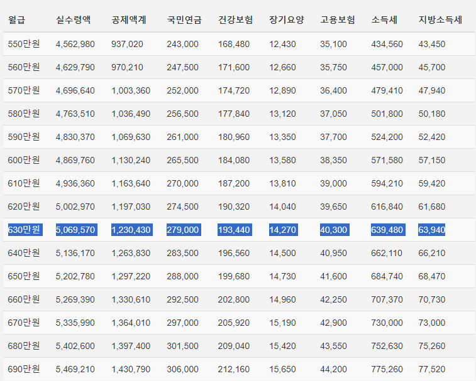Image resolution: width=476 pixels, height=381 pixels.
Task: Click highlighted local income tax 63,940
Action: pyautogui.click(x=432, y=230)
